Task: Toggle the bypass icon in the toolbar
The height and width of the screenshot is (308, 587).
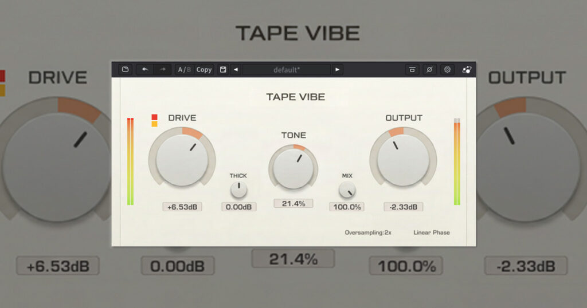Action: tap(429, 69)
